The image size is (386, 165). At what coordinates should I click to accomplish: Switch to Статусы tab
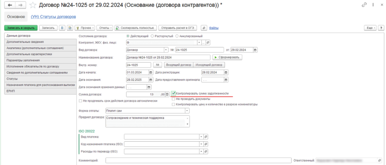coord(40,79)
